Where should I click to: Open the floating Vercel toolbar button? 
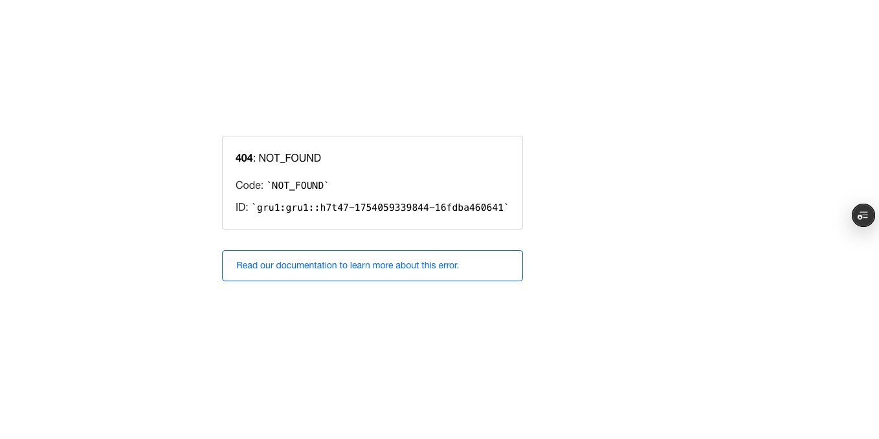click(x=863, y=215)
